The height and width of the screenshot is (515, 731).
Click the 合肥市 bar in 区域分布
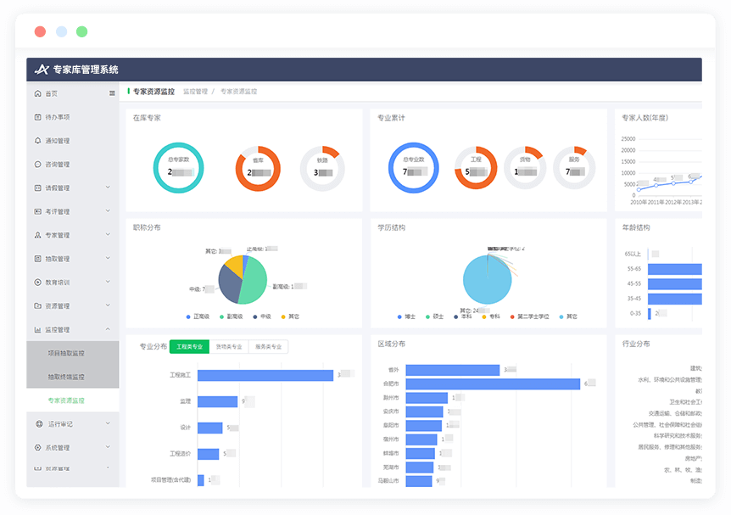coord(492,383)
